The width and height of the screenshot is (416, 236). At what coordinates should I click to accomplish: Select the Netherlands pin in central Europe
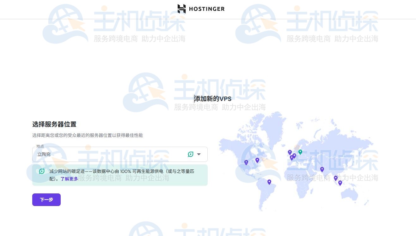tap(294, 155)
